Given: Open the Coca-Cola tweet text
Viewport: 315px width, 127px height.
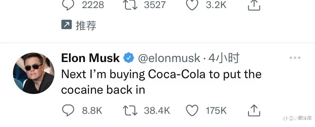Looking at the screenshot, I should (161, 82).
